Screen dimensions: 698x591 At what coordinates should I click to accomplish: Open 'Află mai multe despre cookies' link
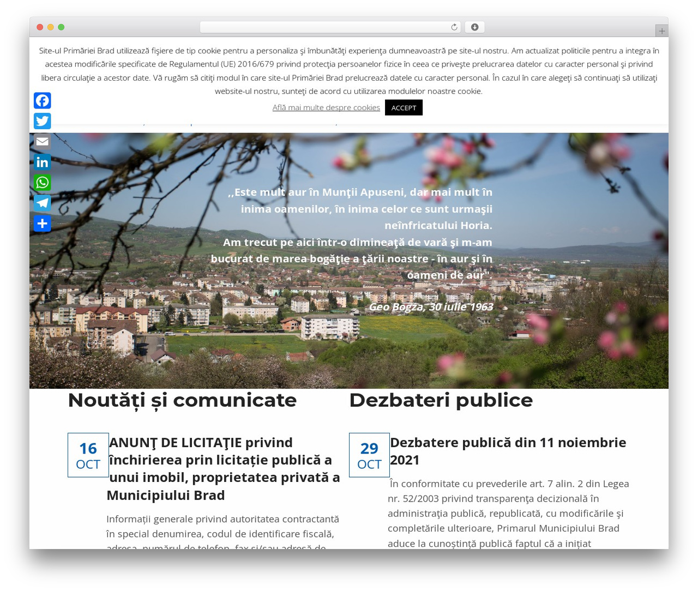click(x=326, y=107)
